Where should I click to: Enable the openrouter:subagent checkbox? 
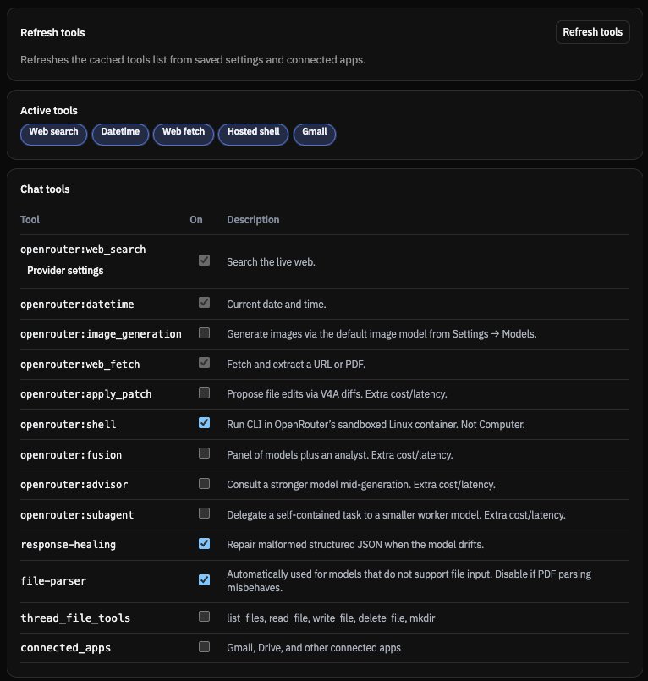click(x=204, y=513)
